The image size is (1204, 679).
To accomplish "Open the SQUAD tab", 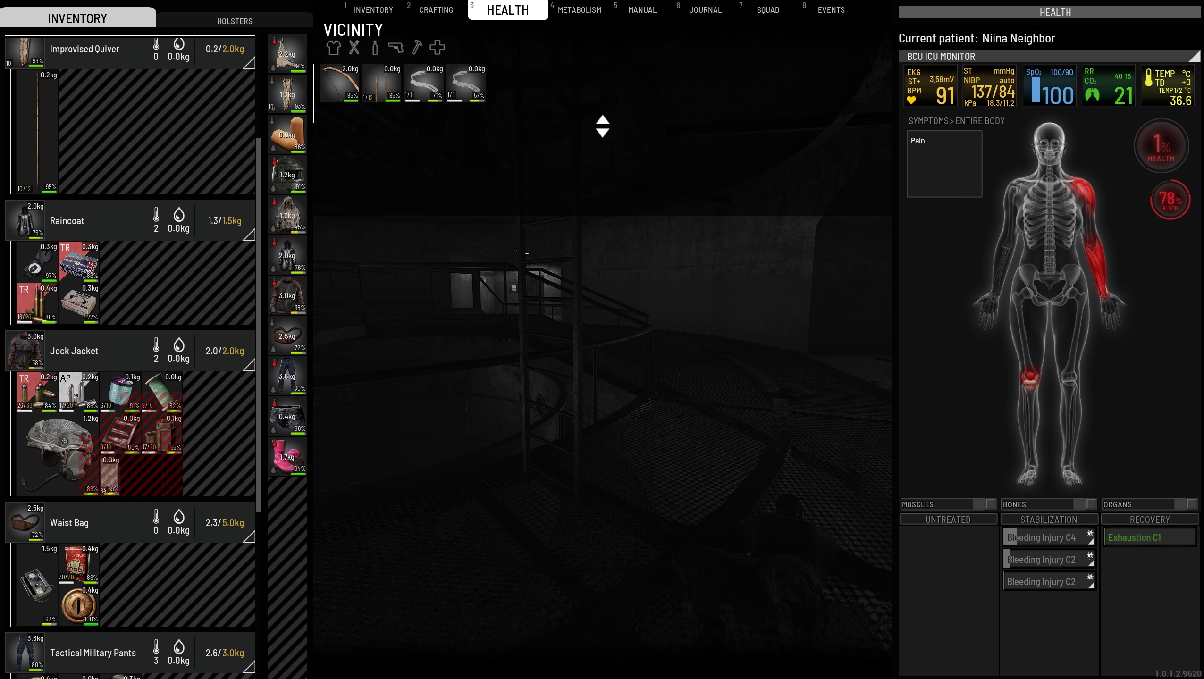I will [x=768, y=10].
